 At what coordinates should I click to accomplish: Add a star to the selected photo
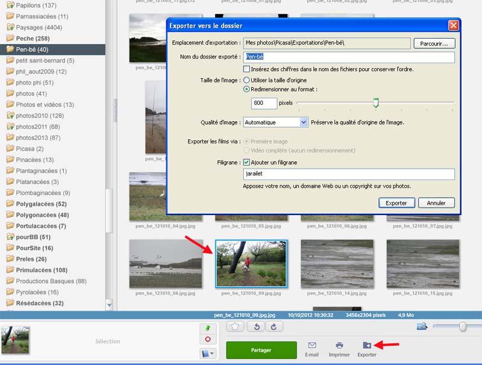coord(235,326)
